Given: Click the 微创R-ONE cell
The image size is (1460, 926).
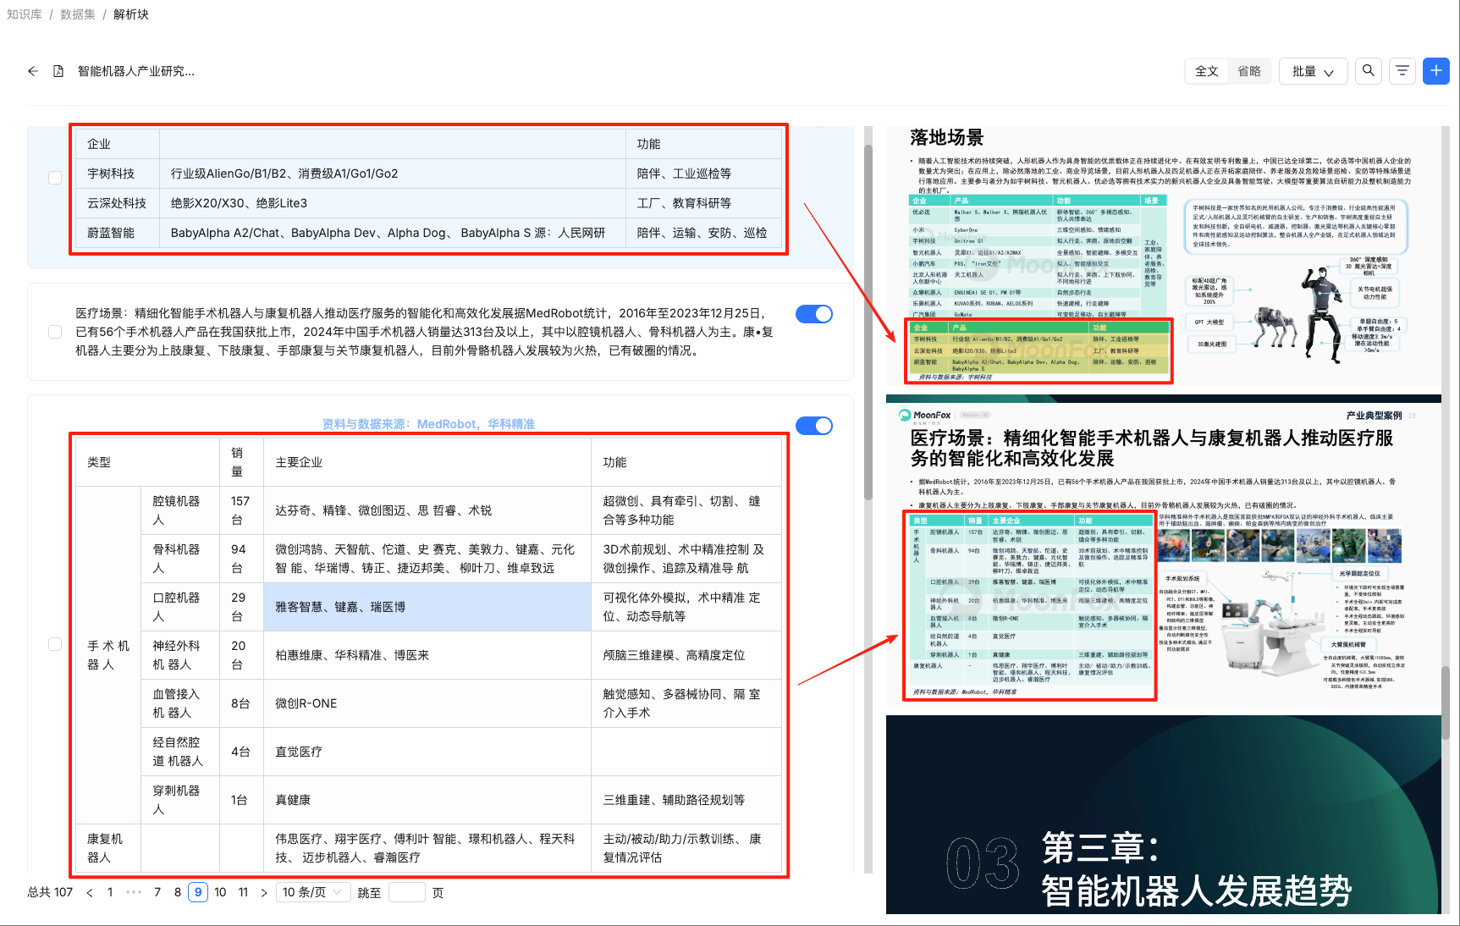Looking at the screenshot, I should [x=427, y=703].
